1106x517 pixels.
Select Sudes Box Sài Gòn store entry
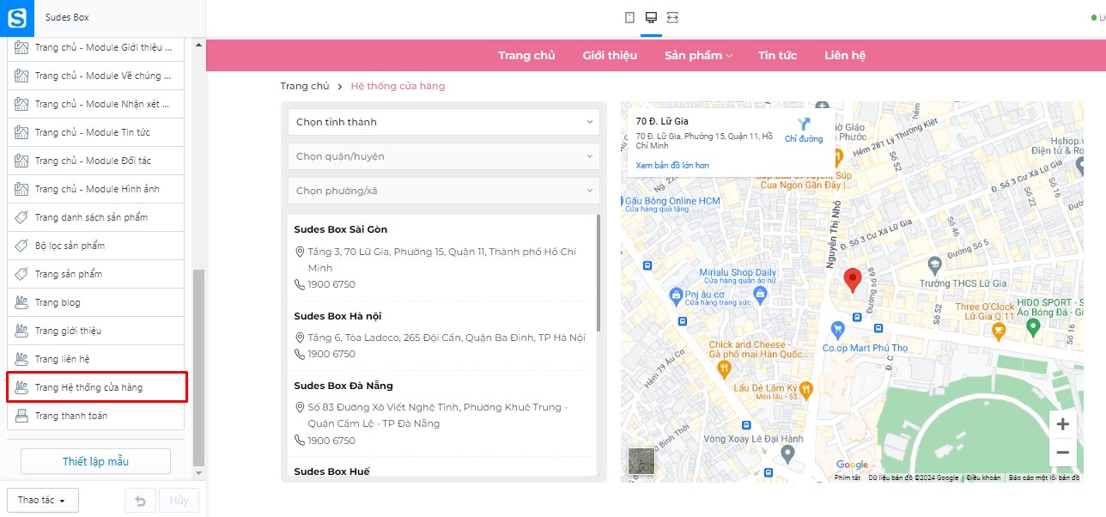pyautogui.click(x=441, y=257)
